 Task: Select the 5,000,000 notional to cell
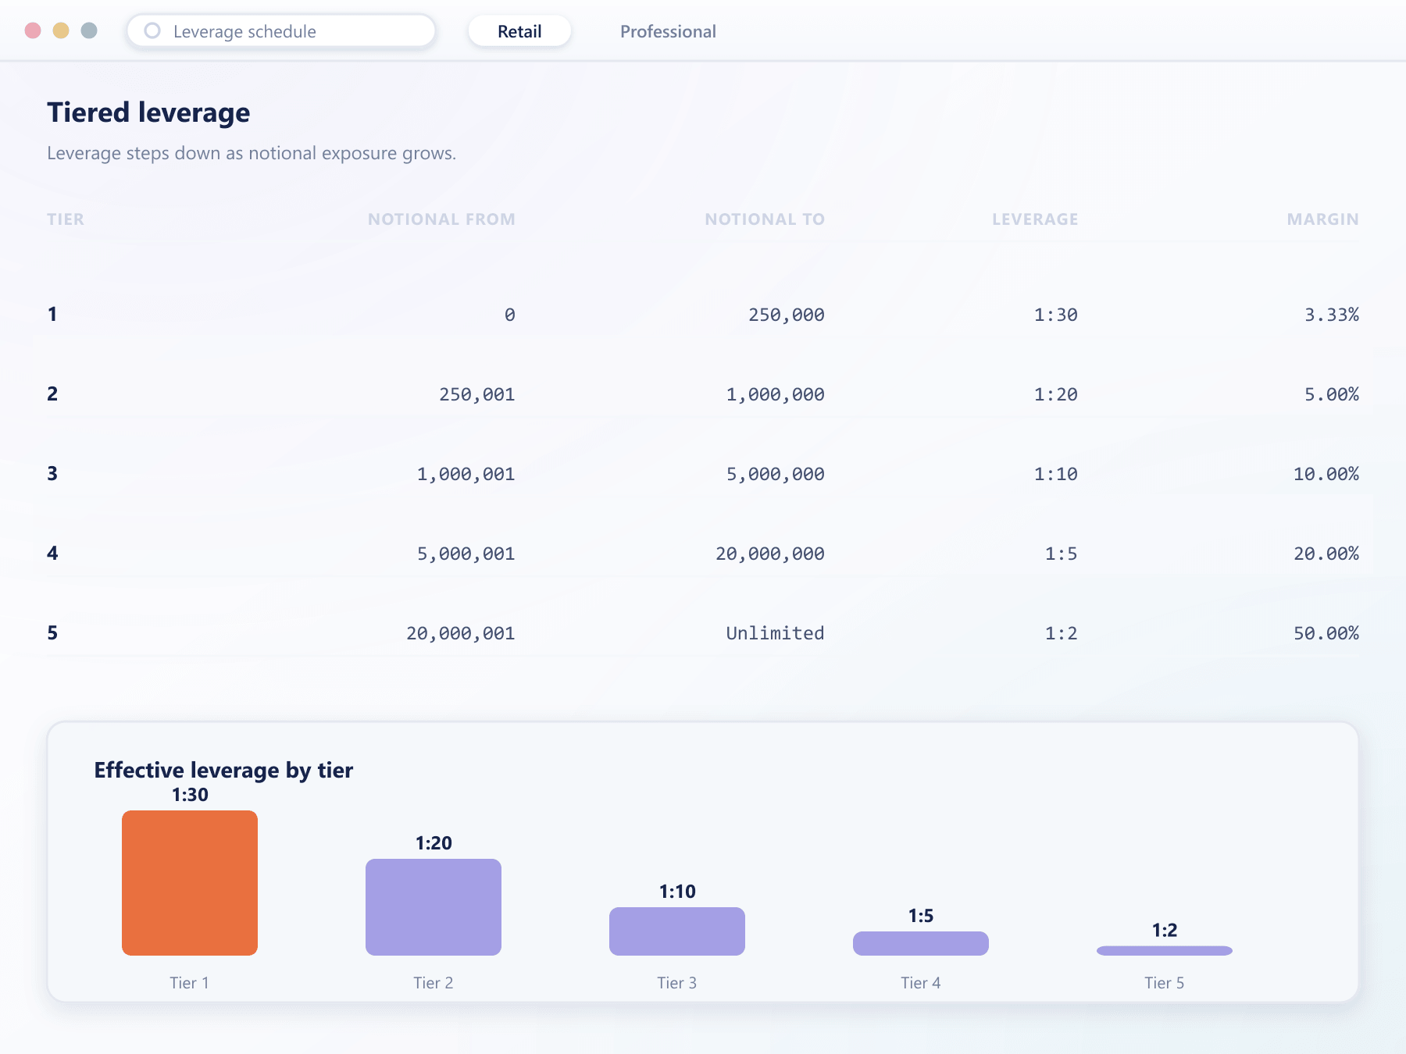(776, 474)
